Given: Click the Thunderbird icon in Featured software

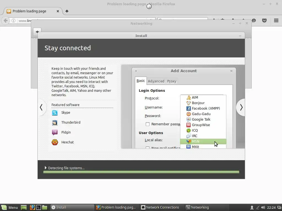Looking at the screenshot, I should point(55,123).
